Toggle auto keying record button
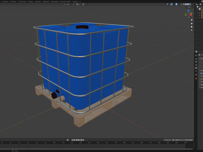 coord(68,140)
